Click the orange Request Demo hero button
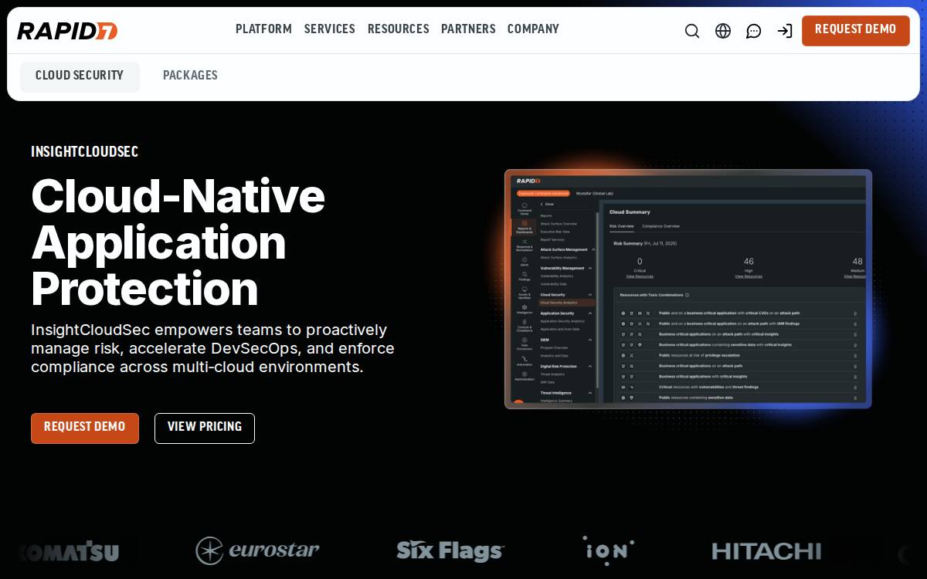Image resolution: width=927 pixels, height=579 pixels. pyautogui.click(x=85, y=428)
